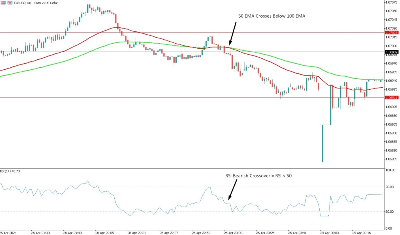Click the arrow pointing at the RSI line
Viewport: 400px width, 235px height.
[x=233, y=189]
